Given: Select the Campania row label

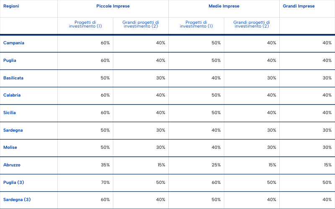Looking at the screenshot, I should 14,43.
